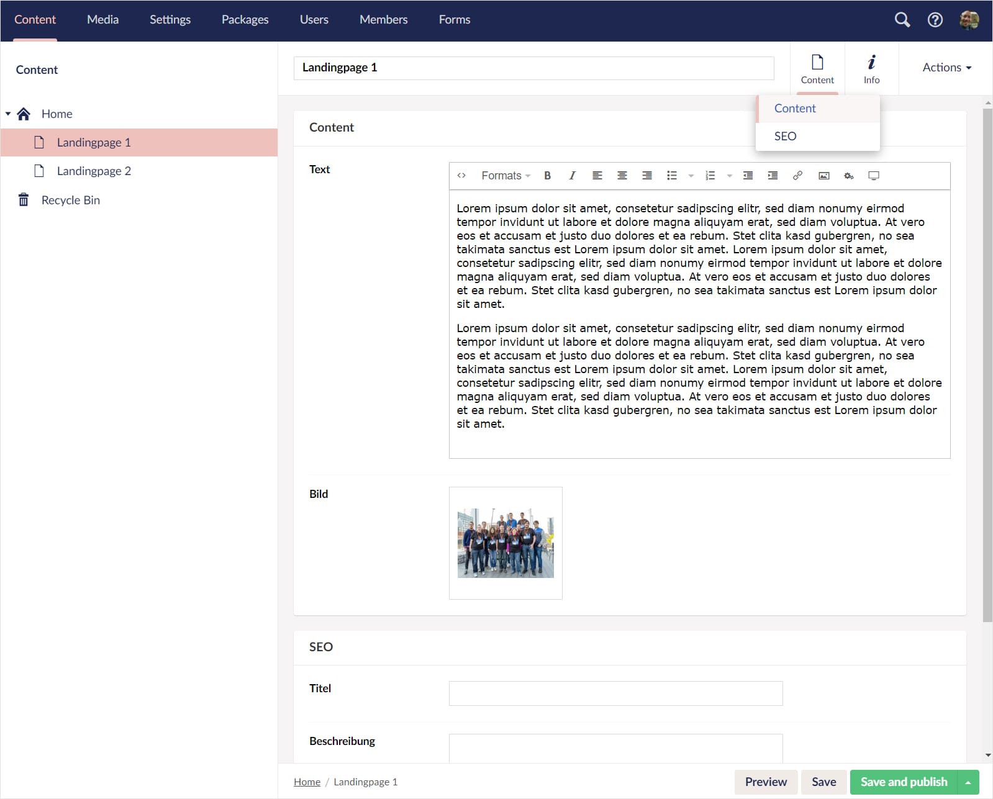Center-align text in the editor

622,176
